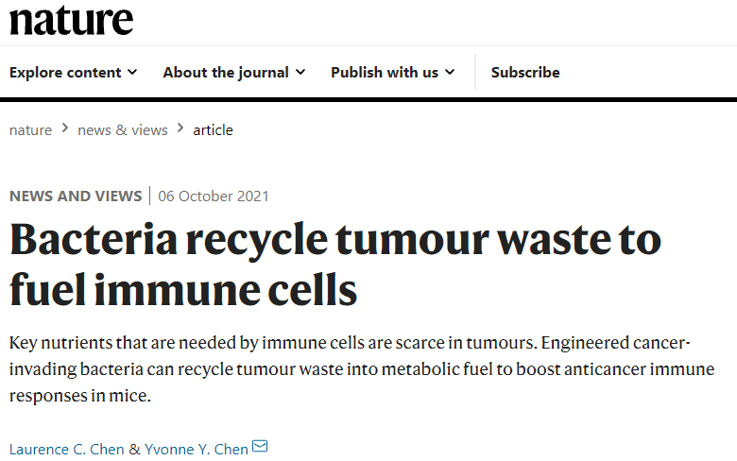
Task: Expand the About the journal chevron
Action: click(x=300, y=72)
